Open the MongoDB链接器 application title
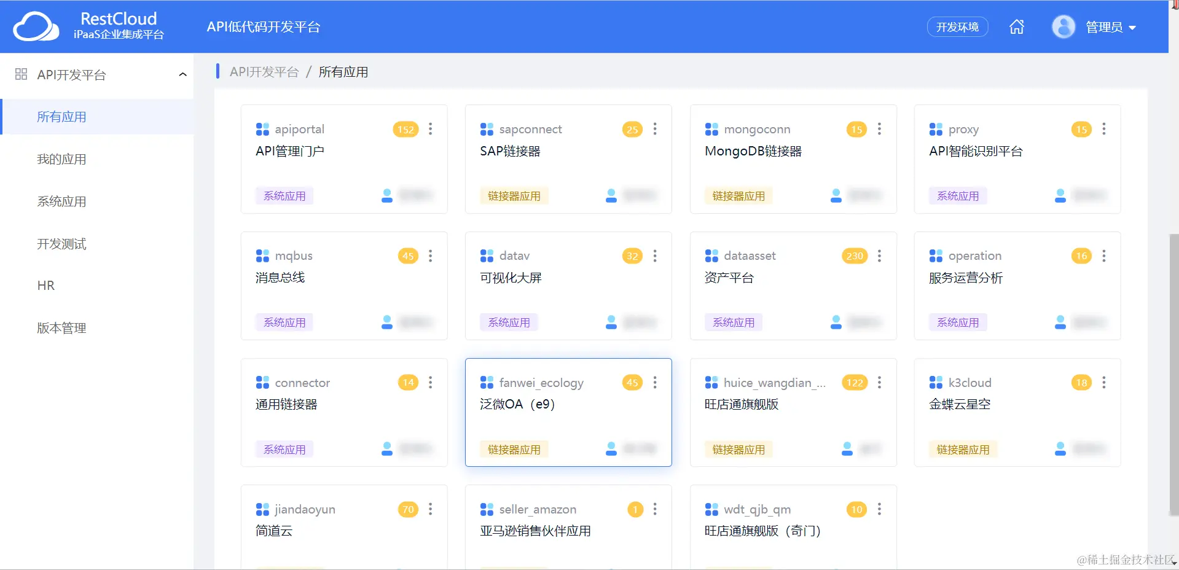 click(x=753, y=151)
